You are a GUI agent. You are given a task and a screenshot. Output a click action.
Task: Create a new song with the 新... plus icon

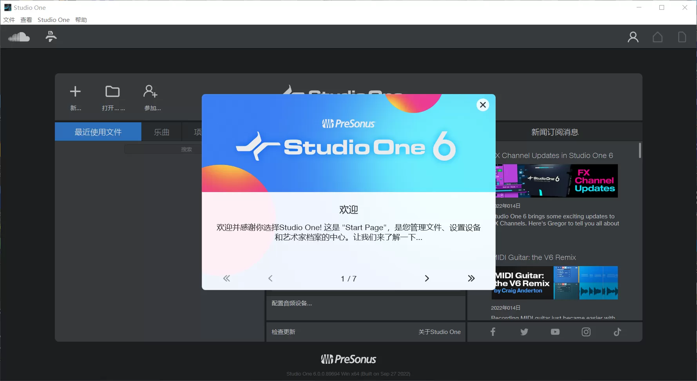click(75, 91)
